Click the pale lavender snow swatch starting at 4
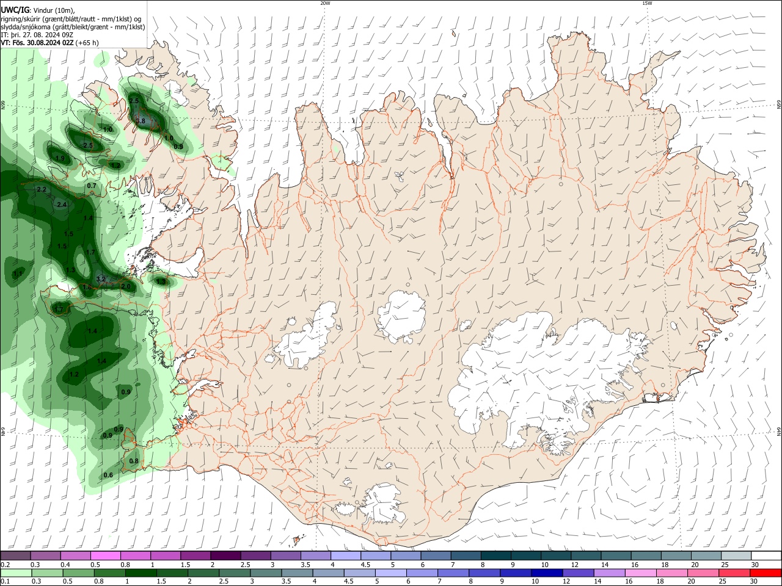Screen dimensions: 782x586 click(x=345, y=556)
